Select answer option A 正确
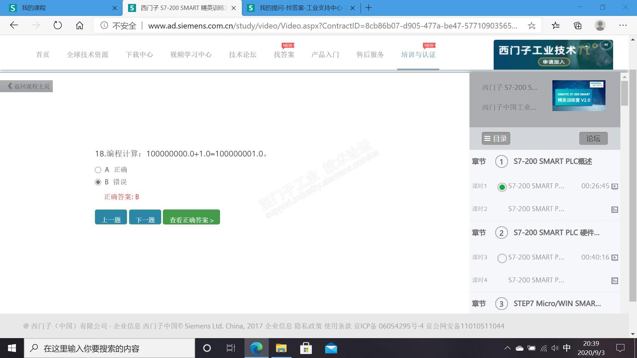This screenshot has height=358, width=637. click(x=98, y=170)
